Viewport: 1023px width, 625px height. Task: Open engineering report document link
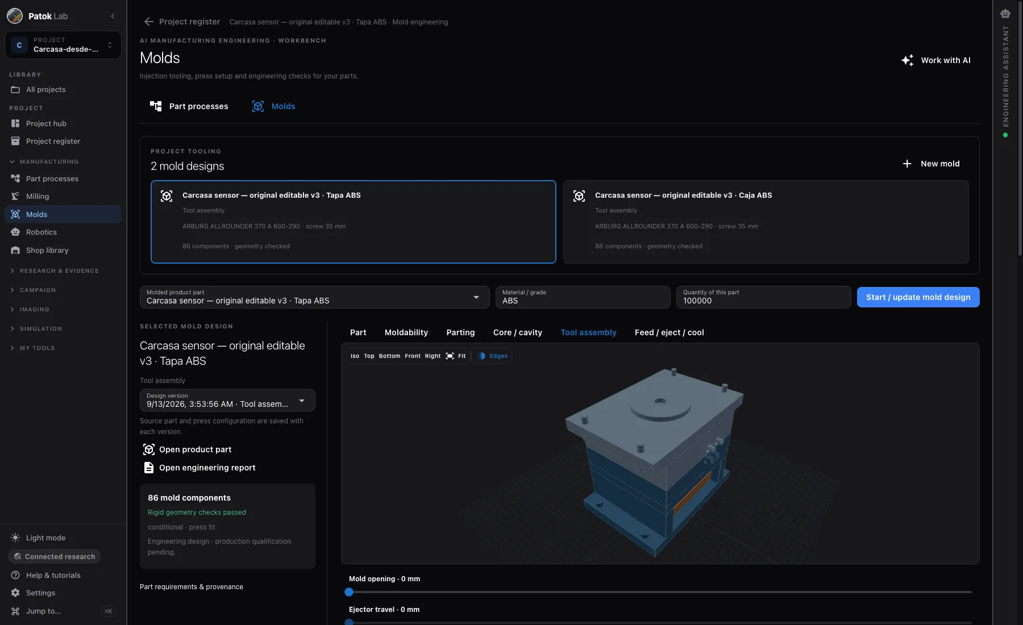tap(199, 468)
